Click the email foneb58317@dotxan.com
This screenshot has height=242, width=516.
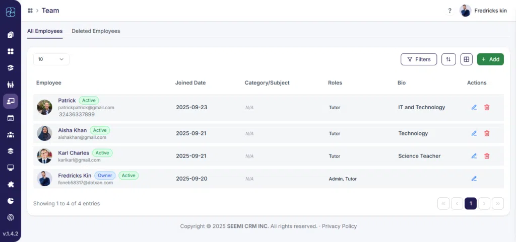(86, 183)
